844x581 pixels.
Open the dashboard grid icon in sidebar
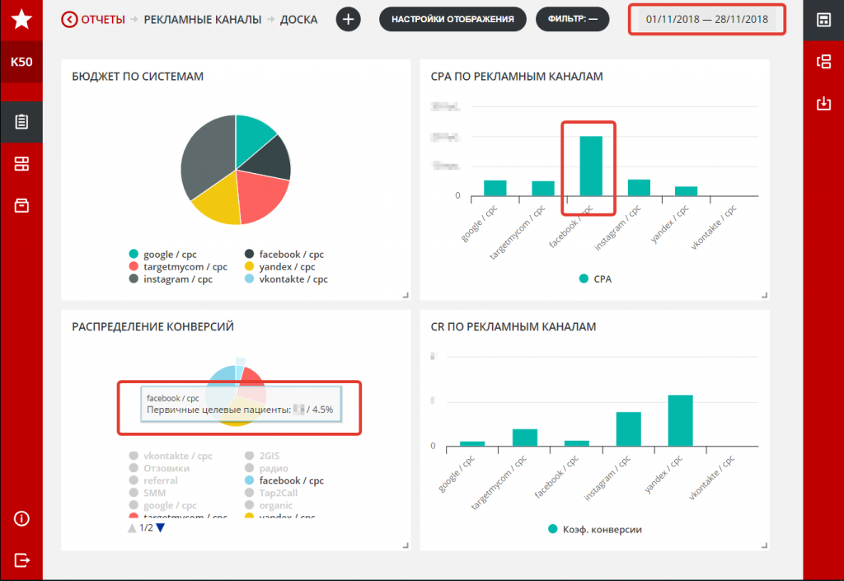[x=21, y=163]
